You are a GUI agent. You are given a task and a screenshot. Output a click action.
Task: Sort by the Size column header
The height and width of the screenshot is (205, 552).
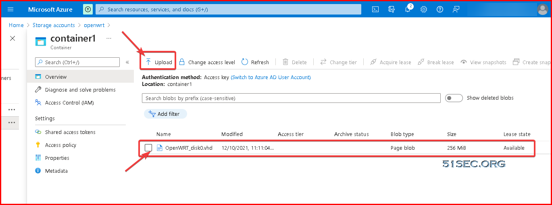[x=452, y=134]
